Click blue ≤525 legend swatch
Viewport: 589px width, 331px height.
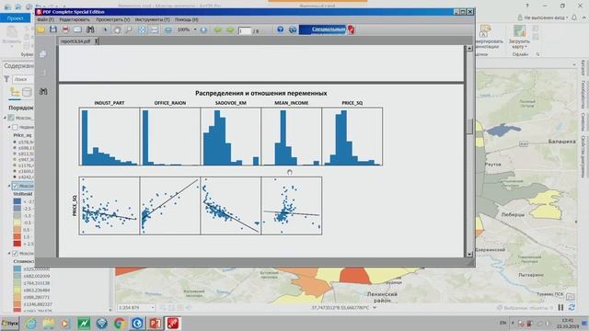[x=17, y=269]
